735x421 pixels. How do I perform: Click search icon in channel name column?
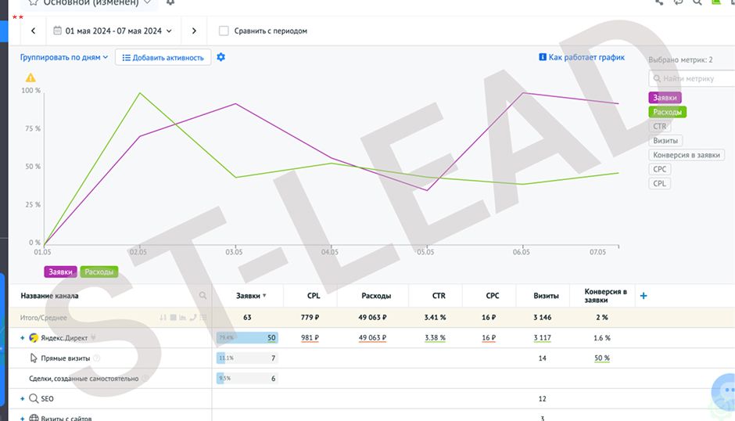[203, 296]
